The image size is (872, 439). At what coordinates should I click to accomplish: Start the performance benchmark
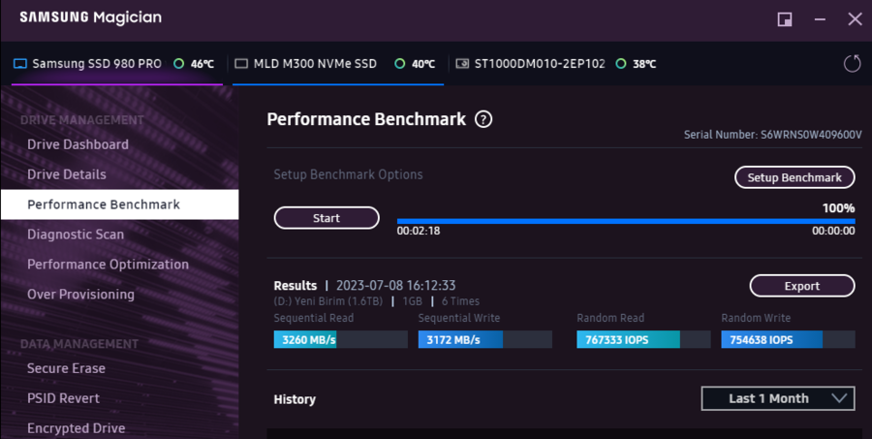(x=327, y=218)
